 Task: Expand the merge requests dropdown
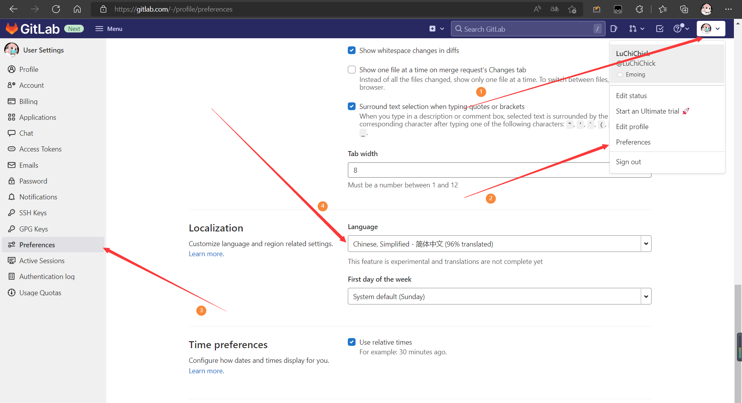636,29
